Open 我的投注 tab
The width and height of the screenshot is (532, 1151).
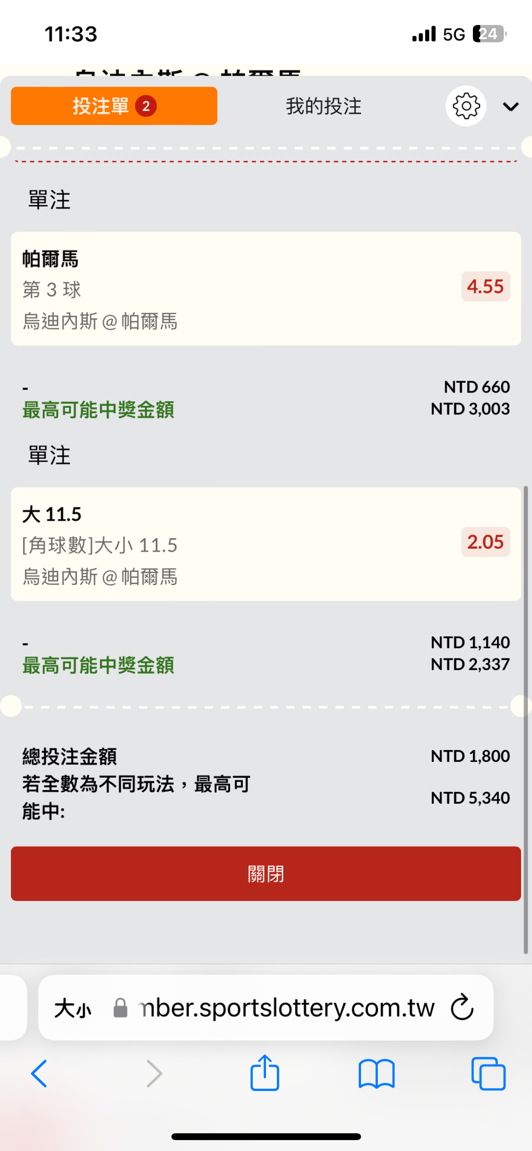[324, 106]
